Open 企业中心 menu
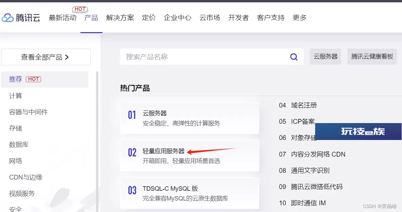The height and width of the screenshot is (212, 402). [177, 18]
